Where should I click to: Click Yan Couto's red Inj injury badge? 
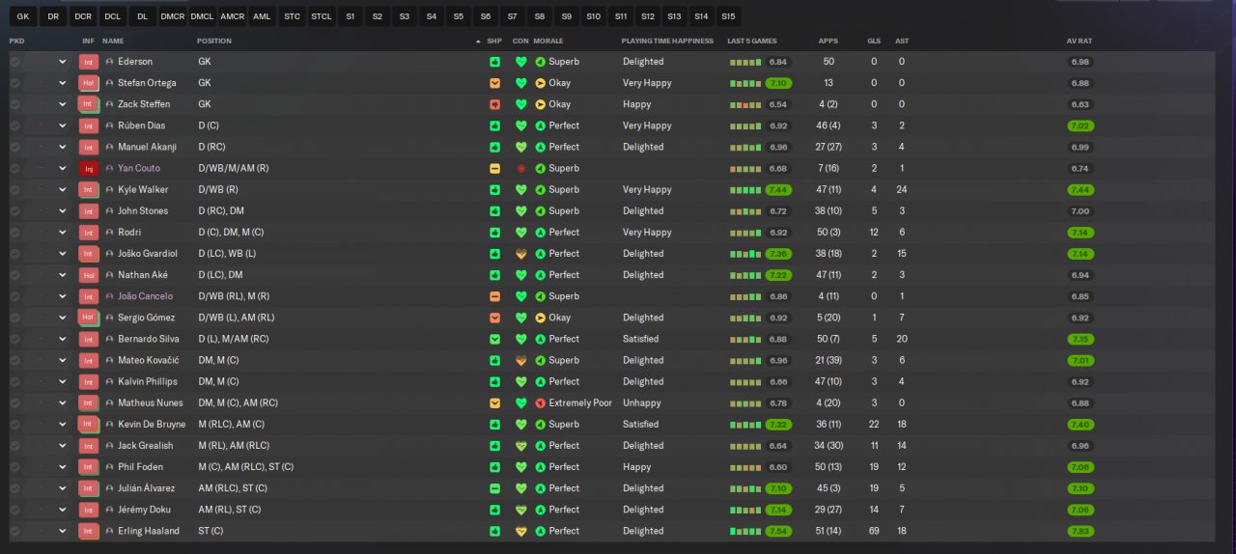point(89,168)
